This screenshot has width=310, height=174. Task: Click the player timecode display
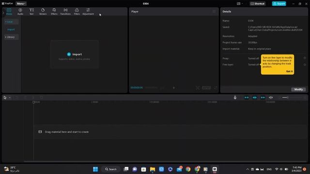(137, 87)
